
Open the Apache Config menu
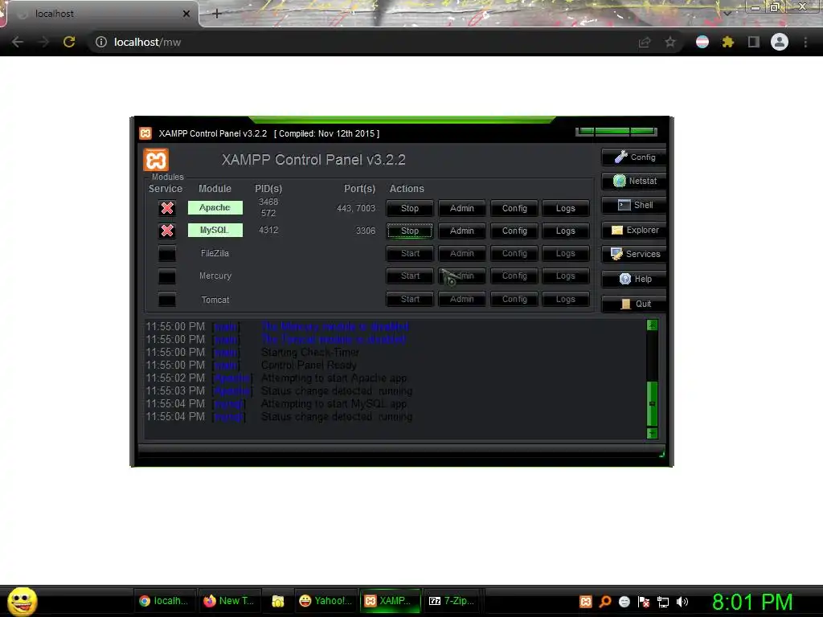514,208
